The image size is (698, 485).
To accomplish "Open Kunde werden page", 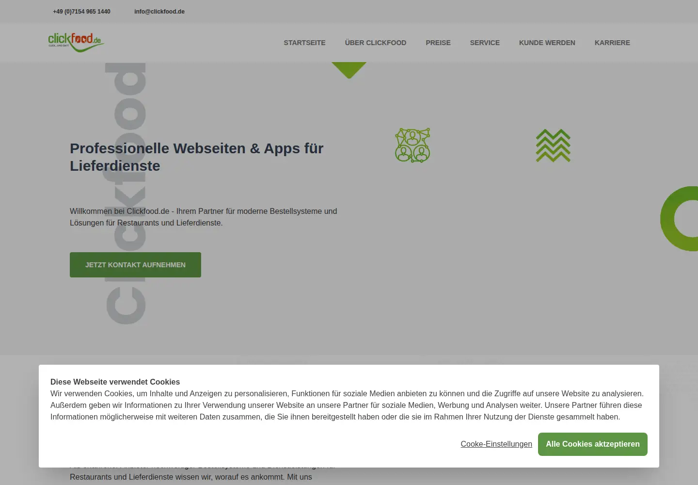I will [547, 43].
